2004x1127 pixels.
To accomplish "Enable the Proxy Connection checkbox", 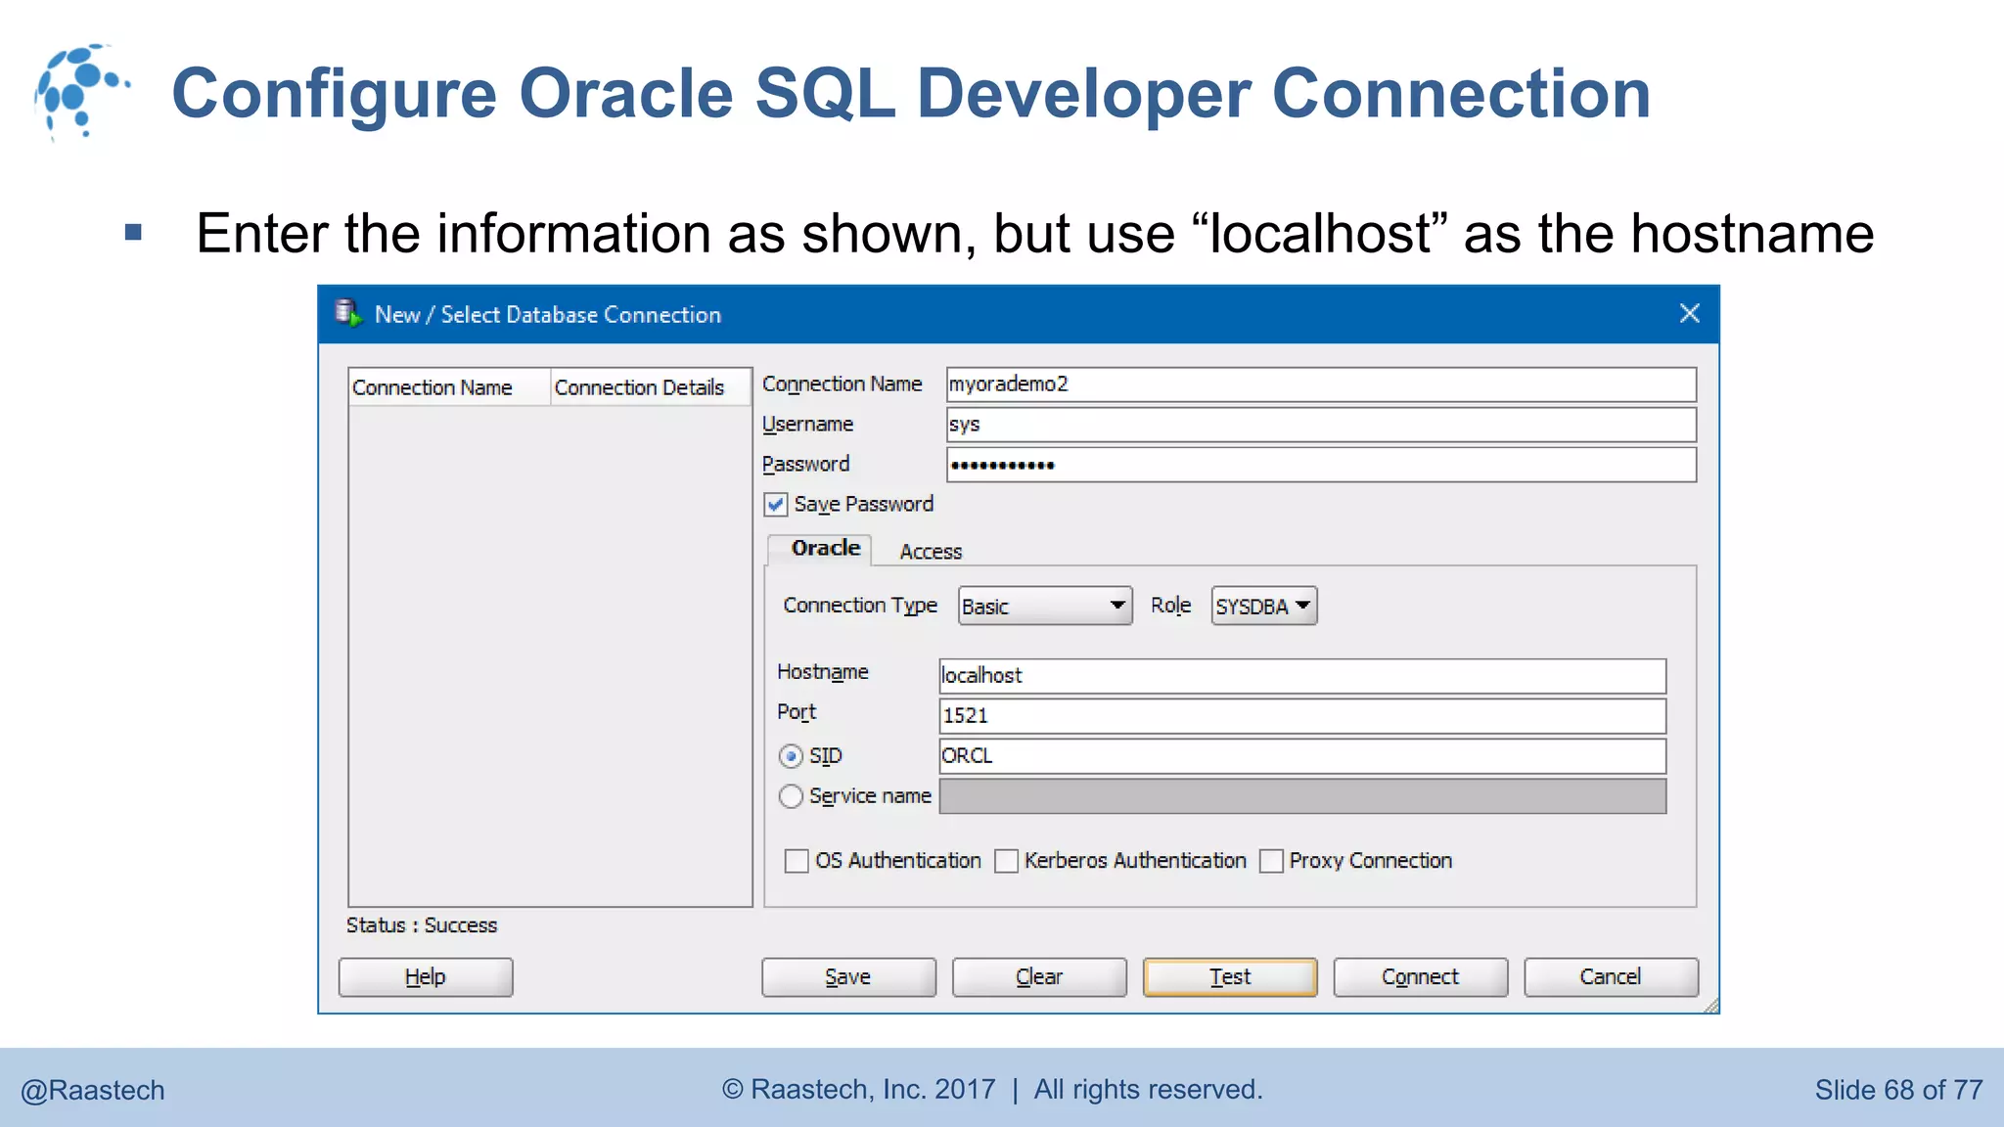I will pos(1271,861).
